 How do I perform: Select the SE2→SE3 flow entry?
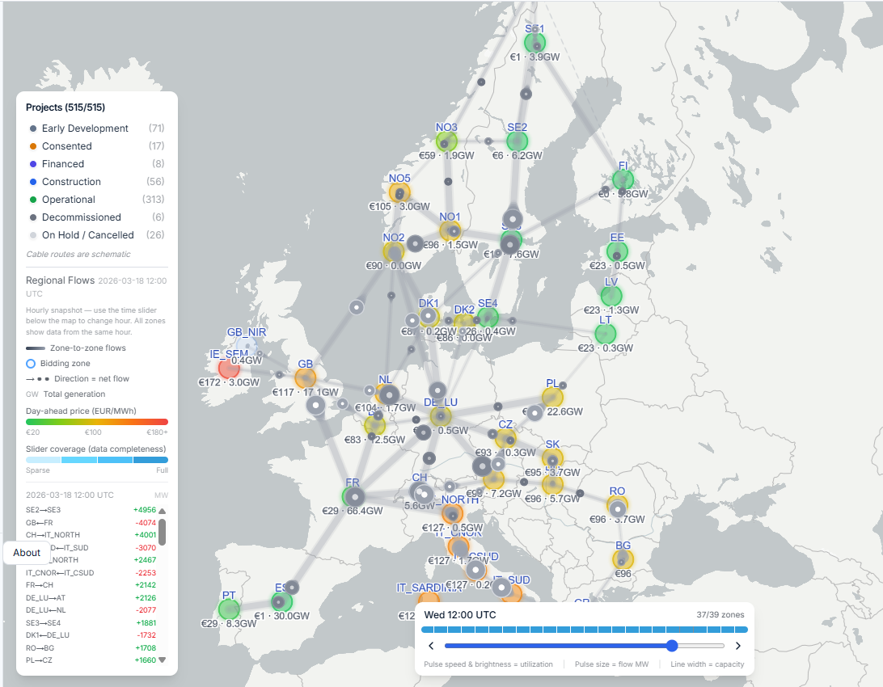pos(81,510)
